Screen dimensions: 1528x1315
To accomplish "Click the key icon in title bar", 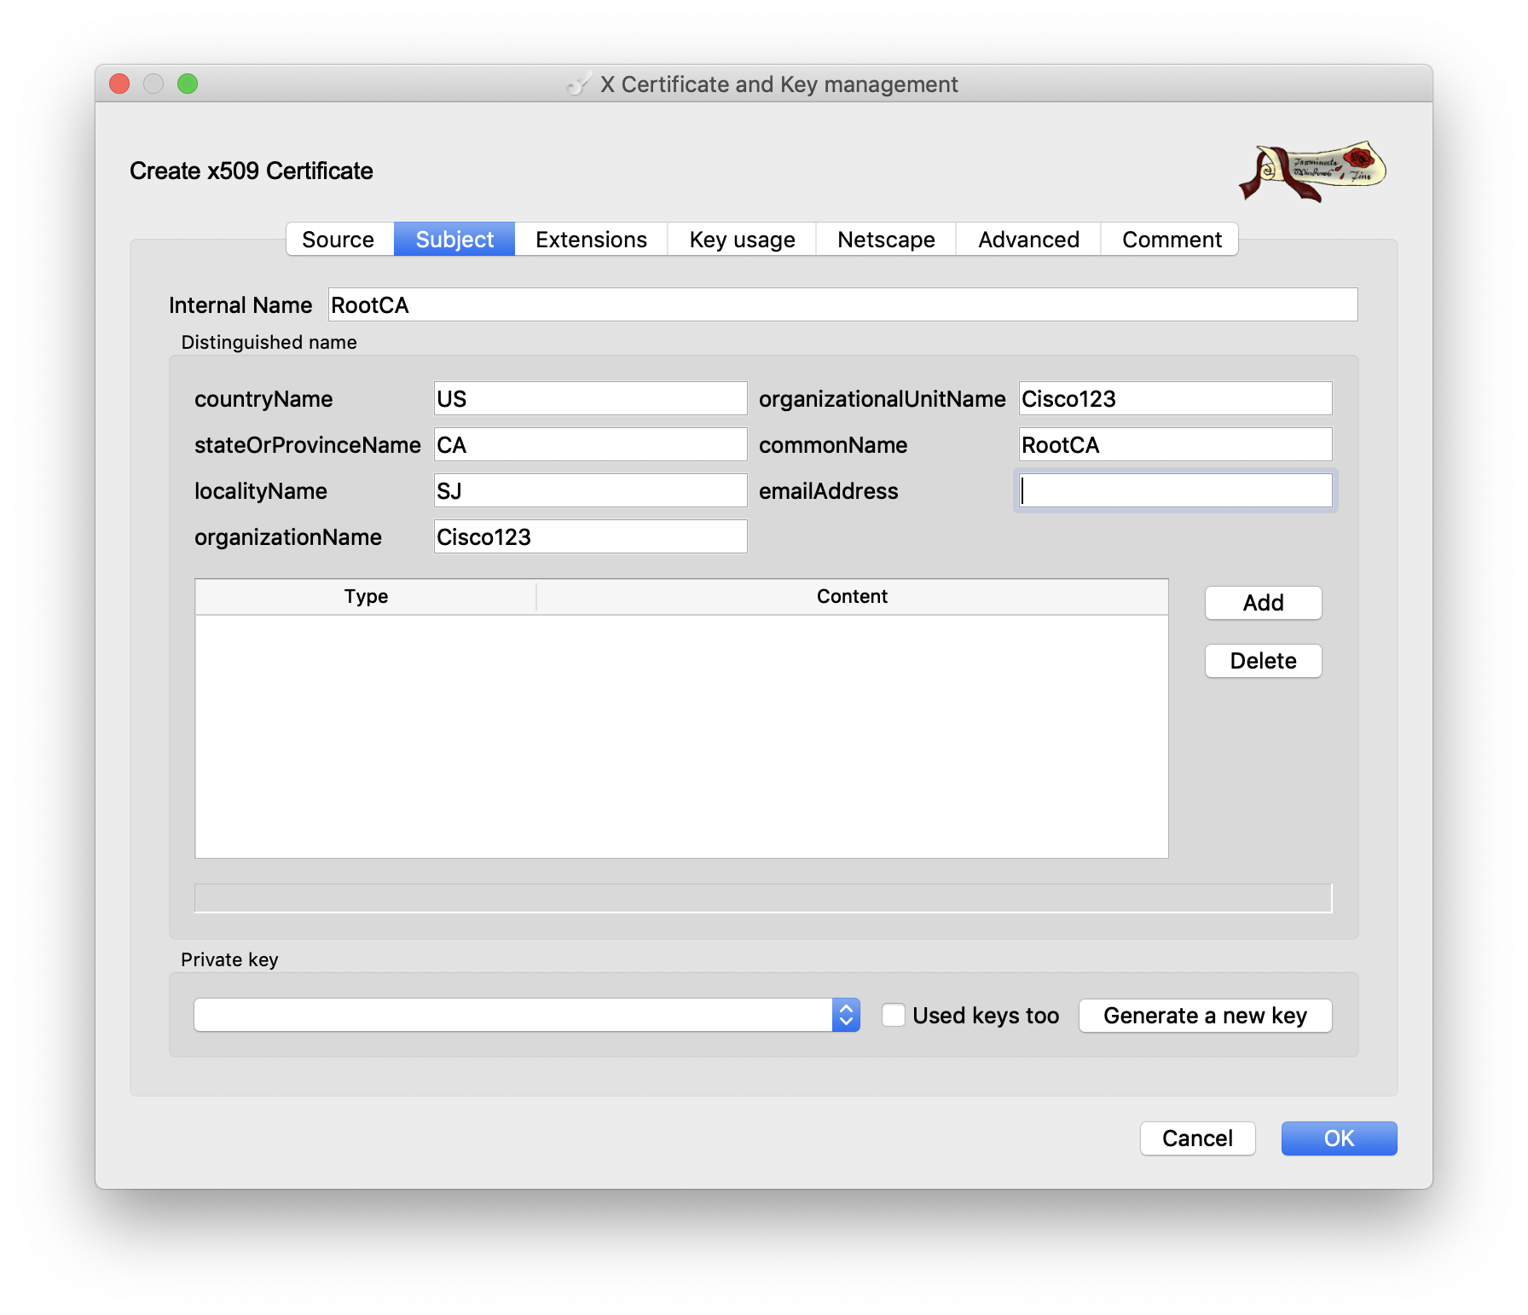I will click(x=579, y=84).
